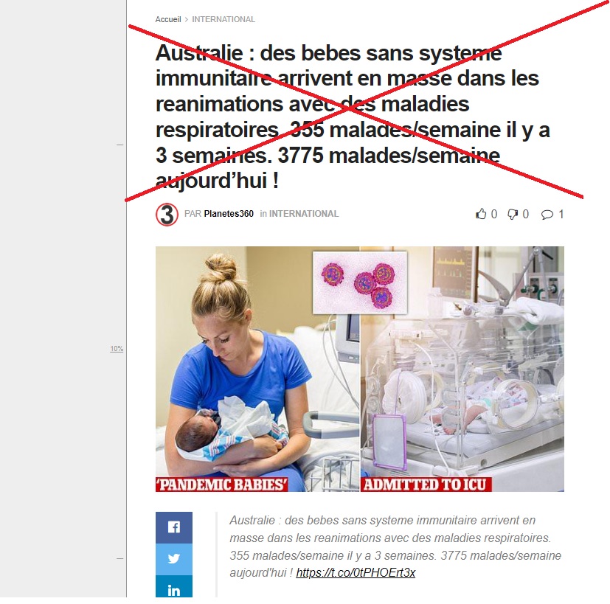Click the thumbs-down dislike icon

click(513, 215)
